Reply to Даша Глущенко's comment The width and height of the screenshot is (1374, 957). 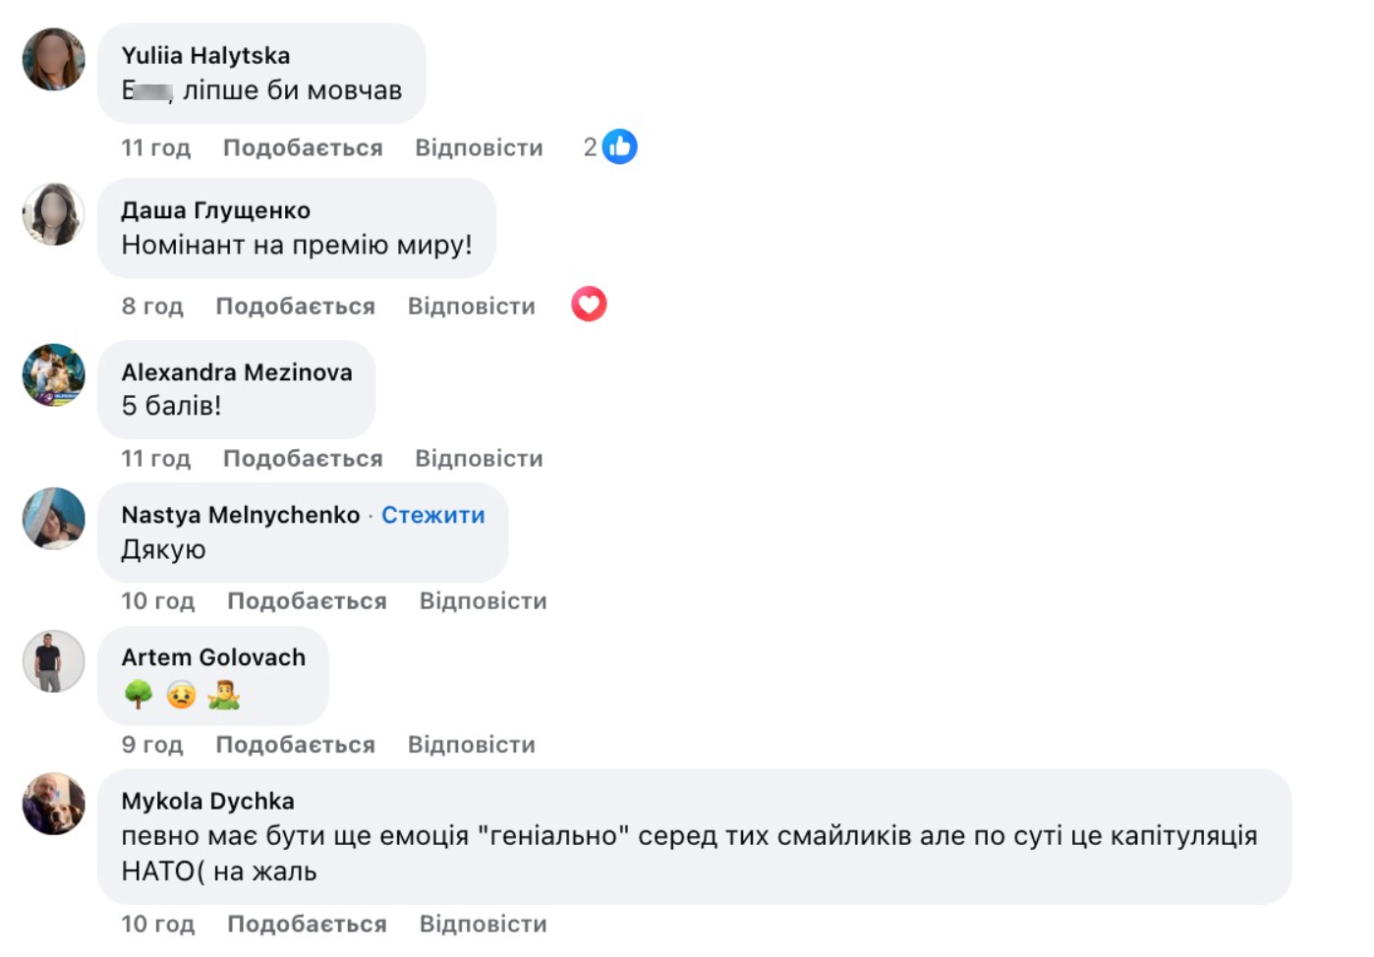click(x=471, y=307)
